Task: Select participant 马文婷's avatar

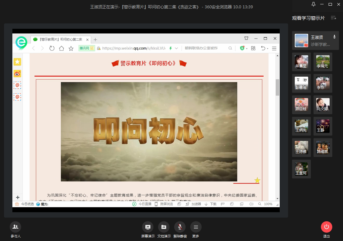Action: point(323,104)
